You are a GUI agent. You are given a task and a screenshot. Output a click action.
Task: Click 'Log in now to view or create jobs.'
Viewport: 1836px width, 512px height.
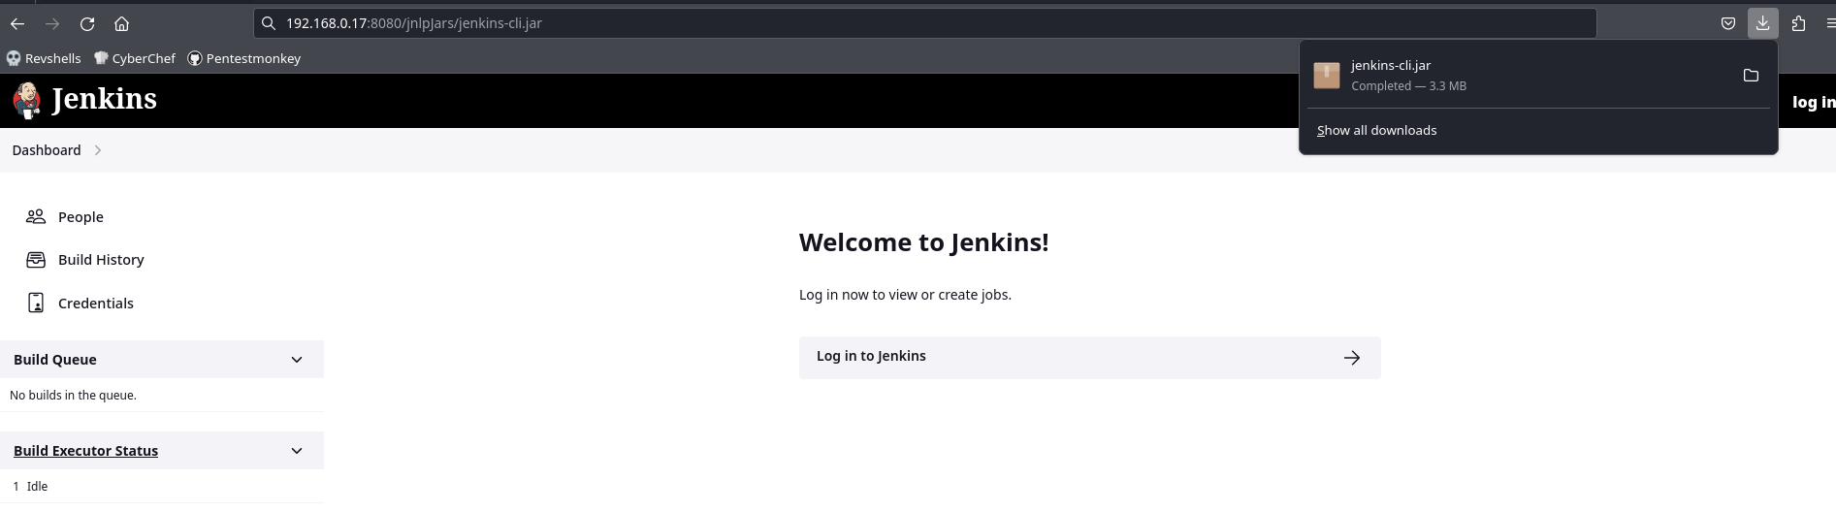click(x=905, y=295)
